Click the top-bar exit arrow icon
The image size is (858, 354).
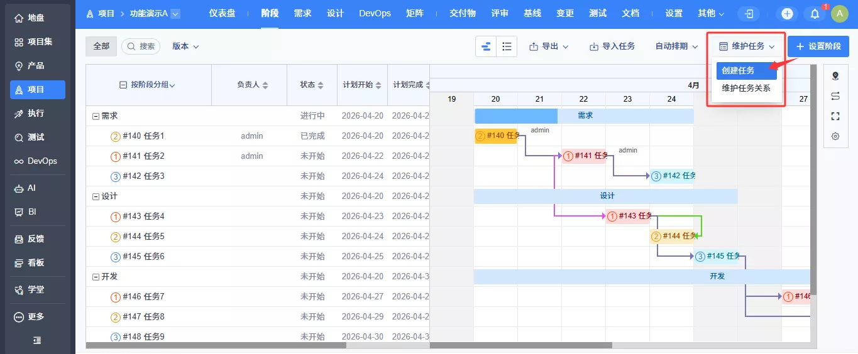[x=749, y=13]
